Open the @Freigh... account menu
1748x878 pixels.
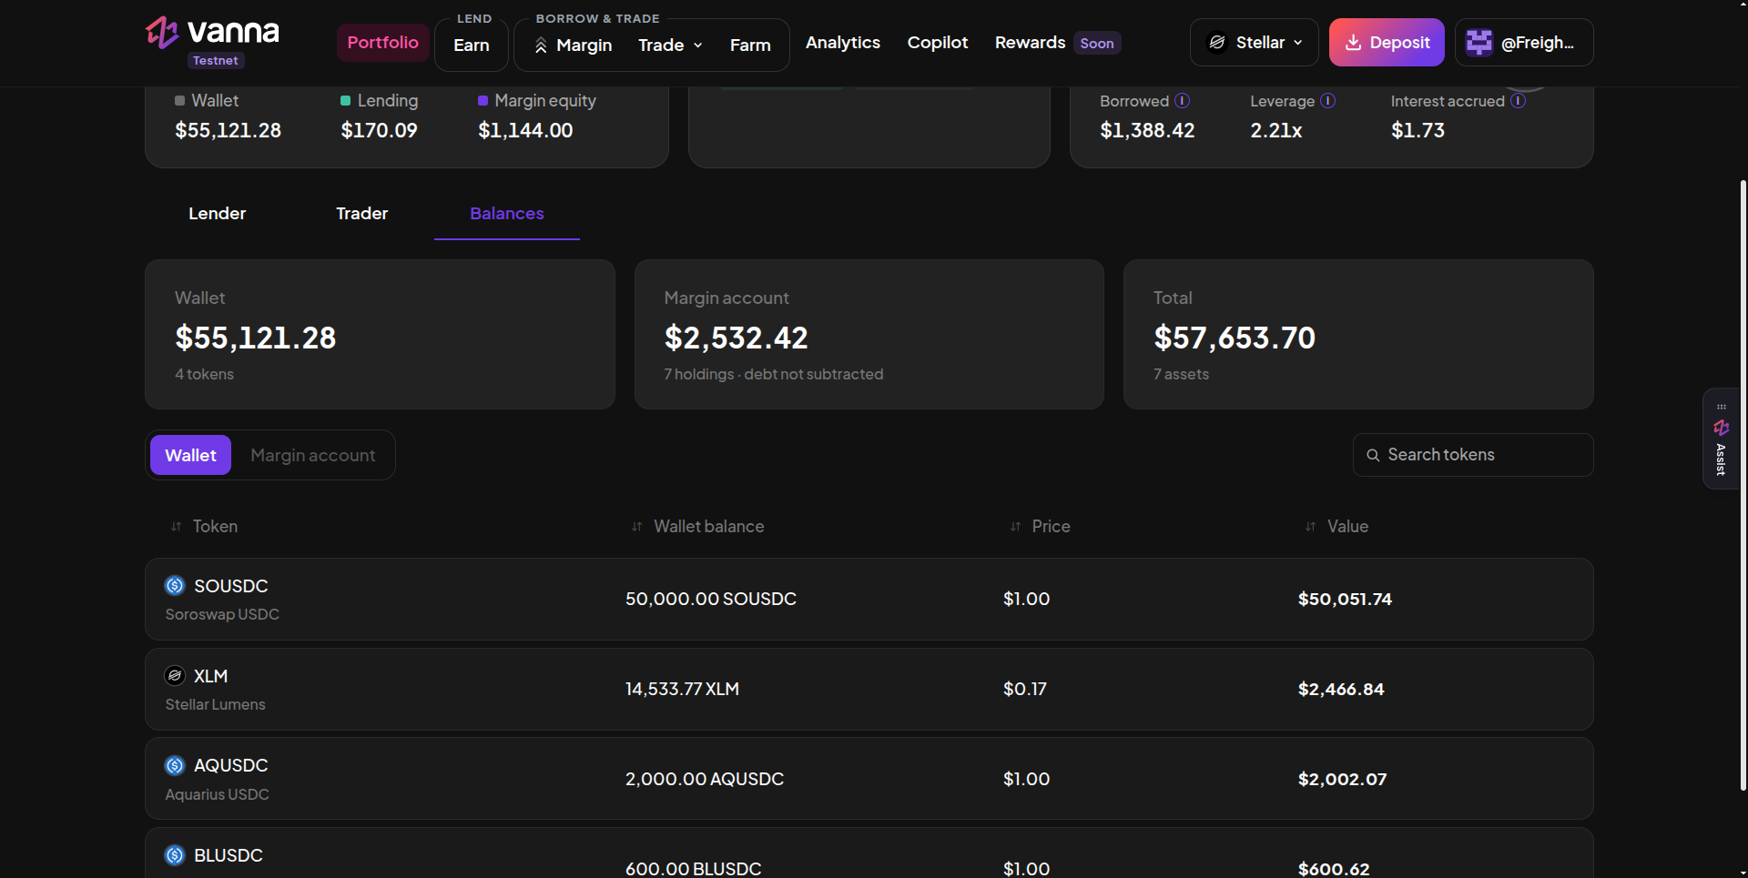(1524, 43)
